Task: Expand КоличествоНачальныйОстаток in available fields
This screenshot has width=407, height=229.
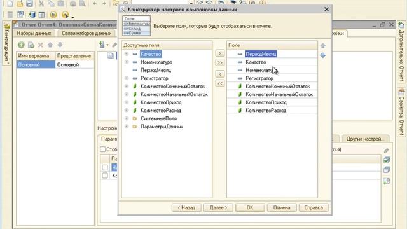Action: [127, 94]
